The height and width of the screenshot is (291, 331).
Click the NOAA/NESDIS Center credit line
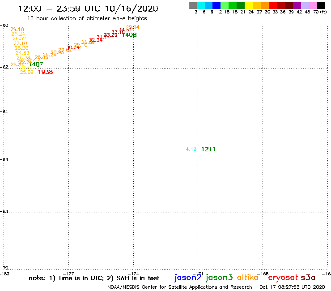tap(180, 287)
